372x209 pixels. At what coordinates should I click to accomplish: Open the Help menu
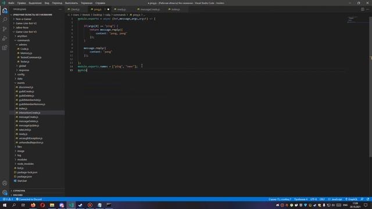[100, 3]
